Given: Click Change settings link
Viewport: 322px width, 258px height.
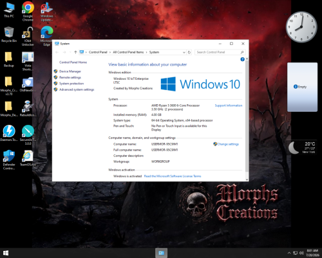Looking at the screenshot, I should (228, 144).
